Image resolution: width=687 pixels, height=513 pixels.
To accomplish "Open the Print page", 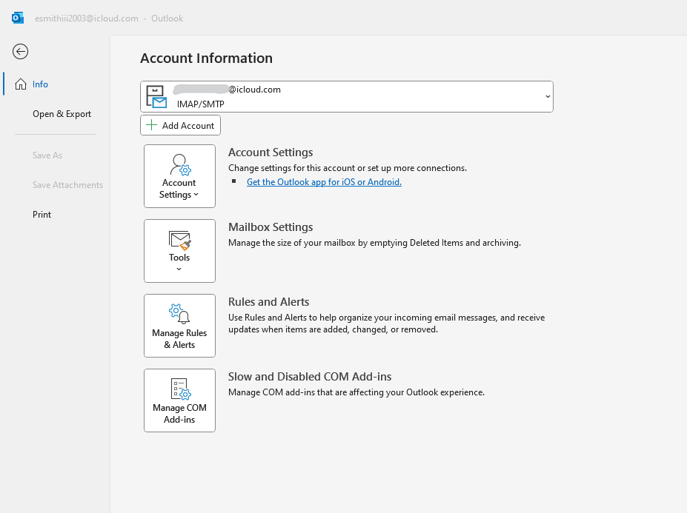I will (x=42, y=215).
